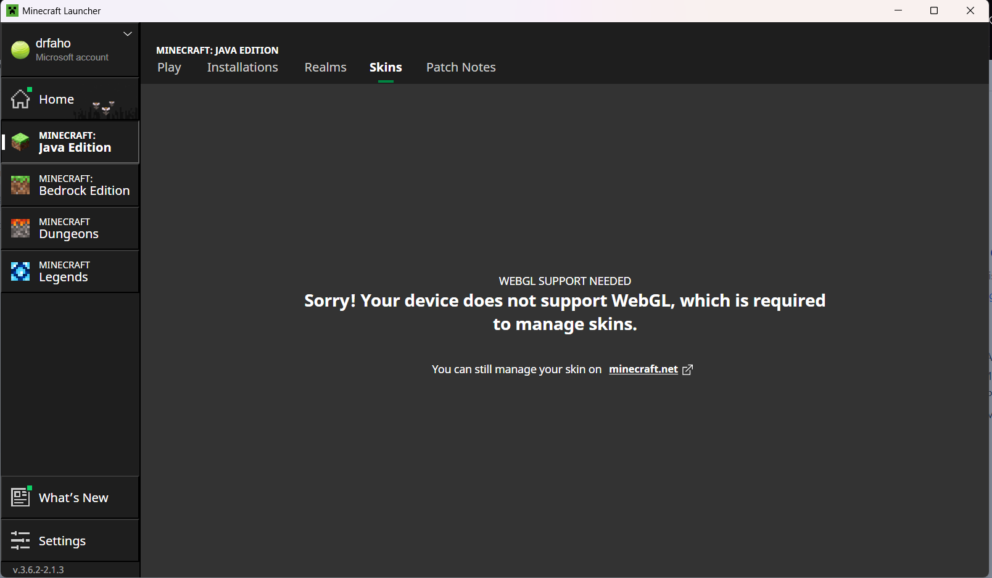Click the "Microsoft account" label

click(x=72, y=57)
